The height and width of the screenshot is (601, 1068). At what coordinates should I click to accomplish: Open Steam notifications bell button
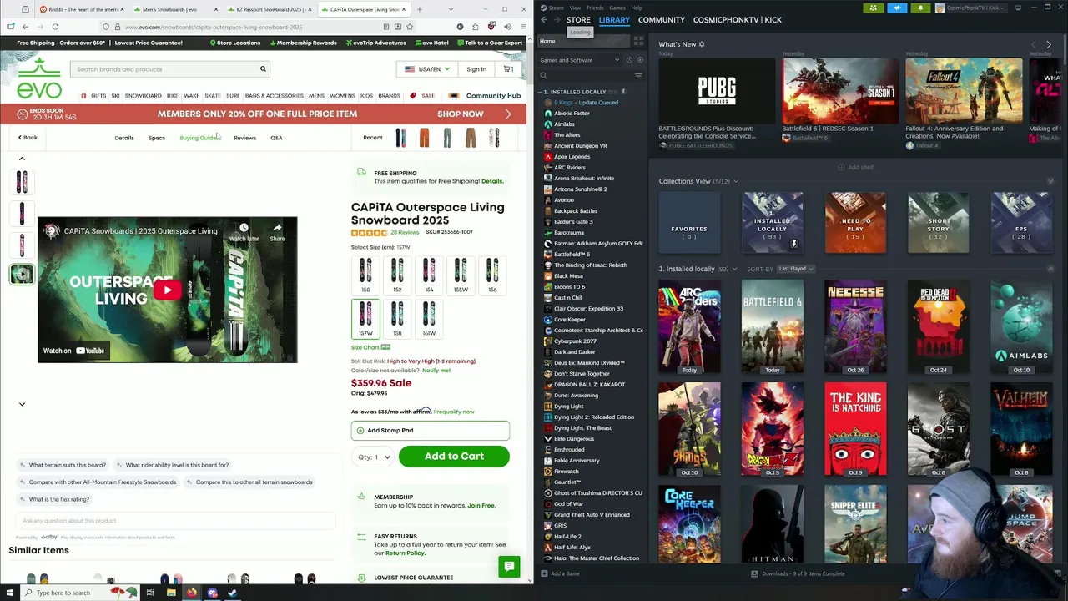point(920,8)
